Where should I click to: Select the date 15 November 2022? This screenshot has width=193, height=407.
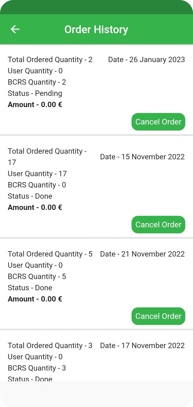coord(142,157)
